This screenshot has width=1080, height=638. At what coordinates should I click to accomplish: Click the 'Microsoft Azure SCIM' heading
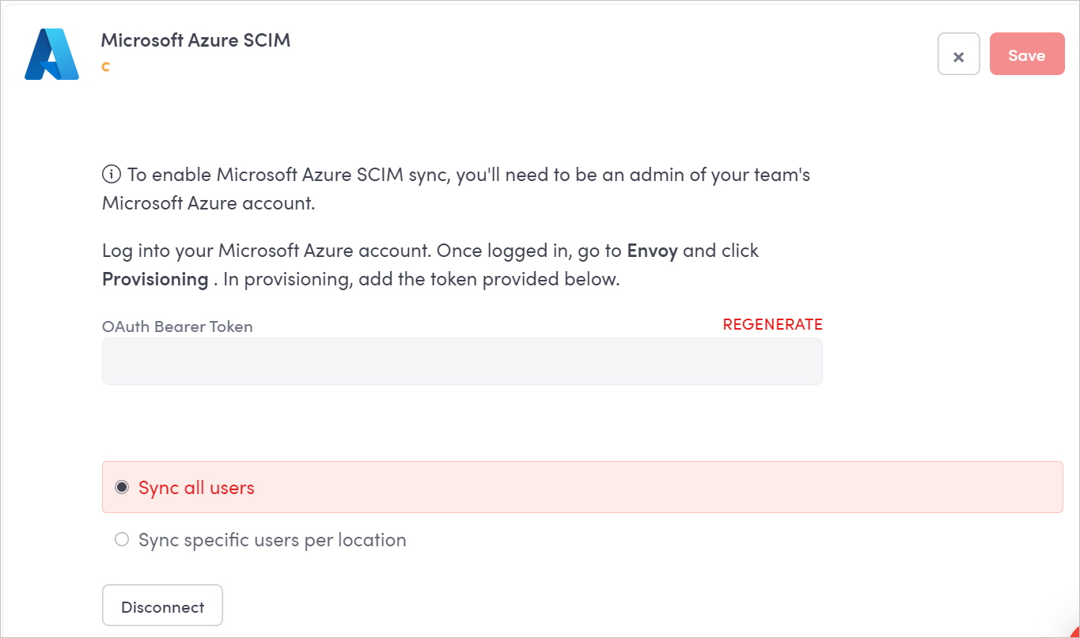coord(195,40)
